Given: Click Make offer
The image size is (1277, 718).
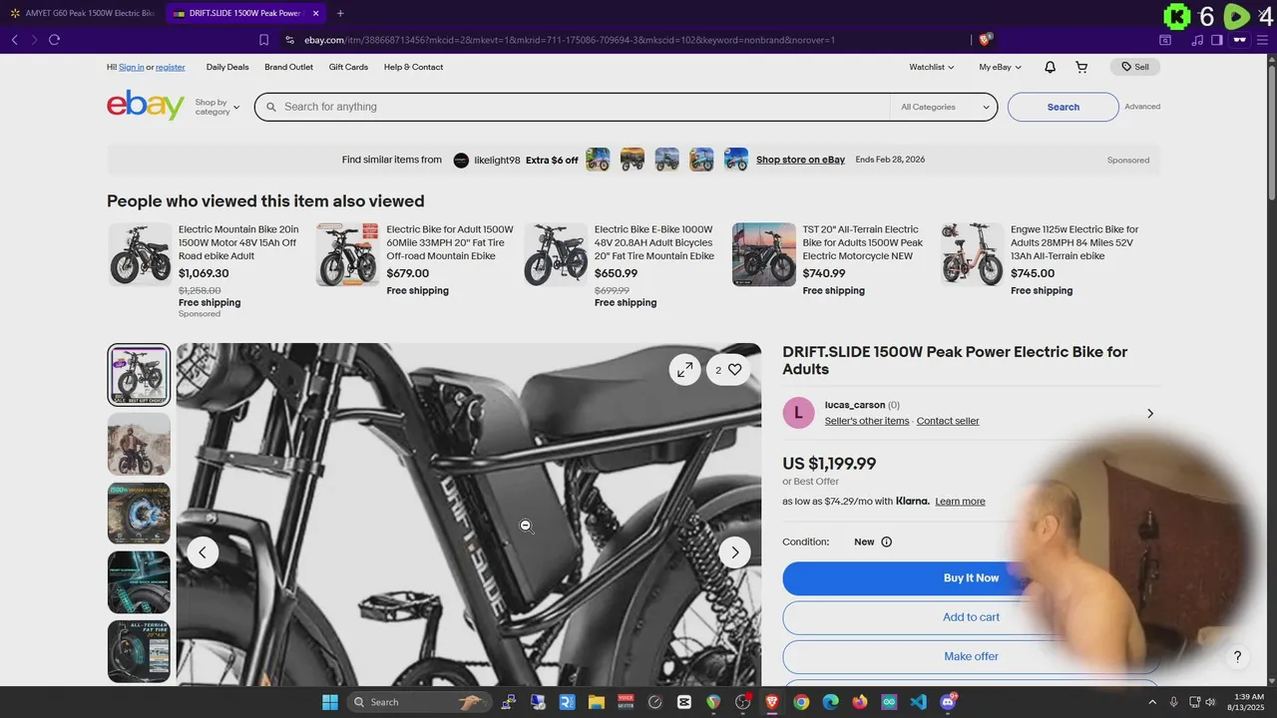Looking at the screenshot, I should click(x=971, y=656).
